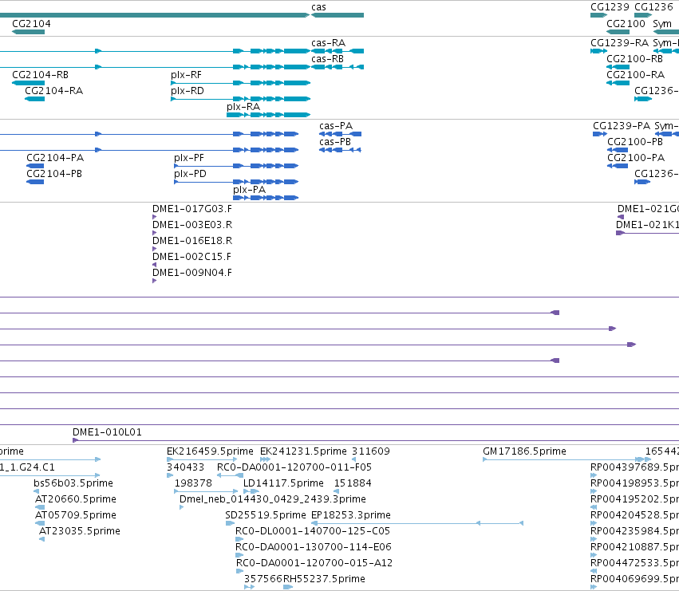
Task: Click the '151884' EST label
Action: click(353, 483)
